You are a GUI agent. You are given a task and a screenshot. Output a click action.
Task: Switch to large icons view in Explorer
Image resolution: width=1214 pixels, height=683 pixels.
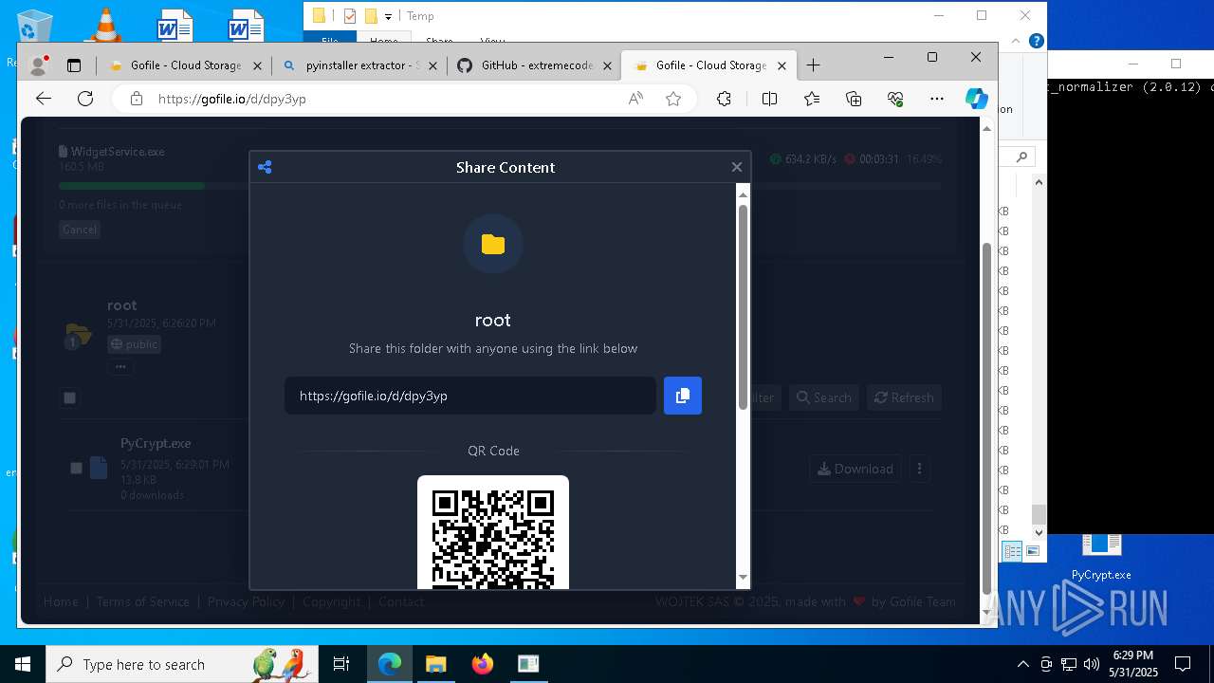[1033, 551]
